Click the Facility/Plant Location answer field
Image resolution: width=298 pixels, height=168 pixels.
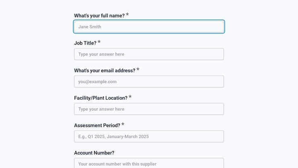pos(149,109)
